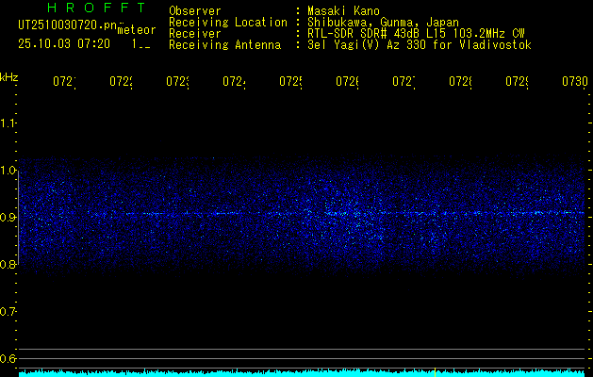Click the gray vertical bar beside 0.9 kHz
Viewport: 593px width, 377px height.
18,218
